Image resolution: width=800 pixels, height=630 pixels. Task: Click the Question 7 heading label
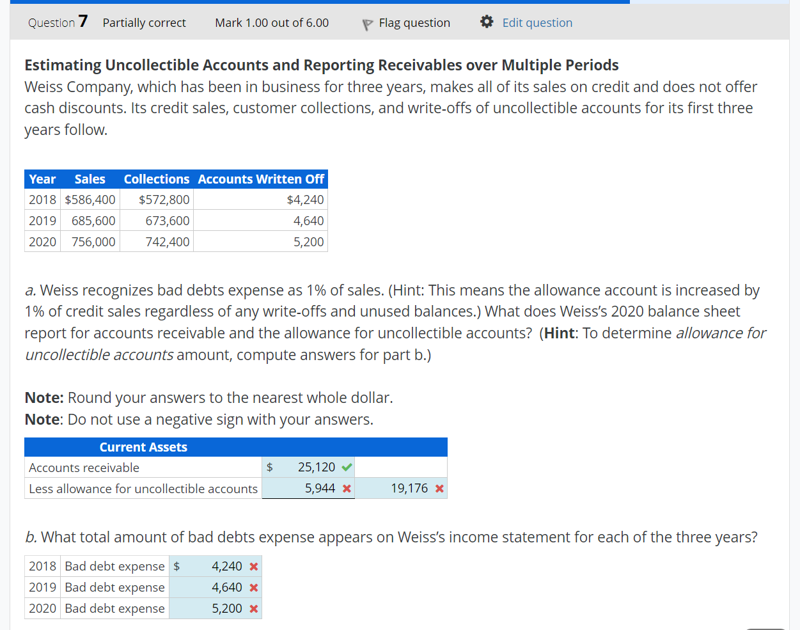coord(57,22)
